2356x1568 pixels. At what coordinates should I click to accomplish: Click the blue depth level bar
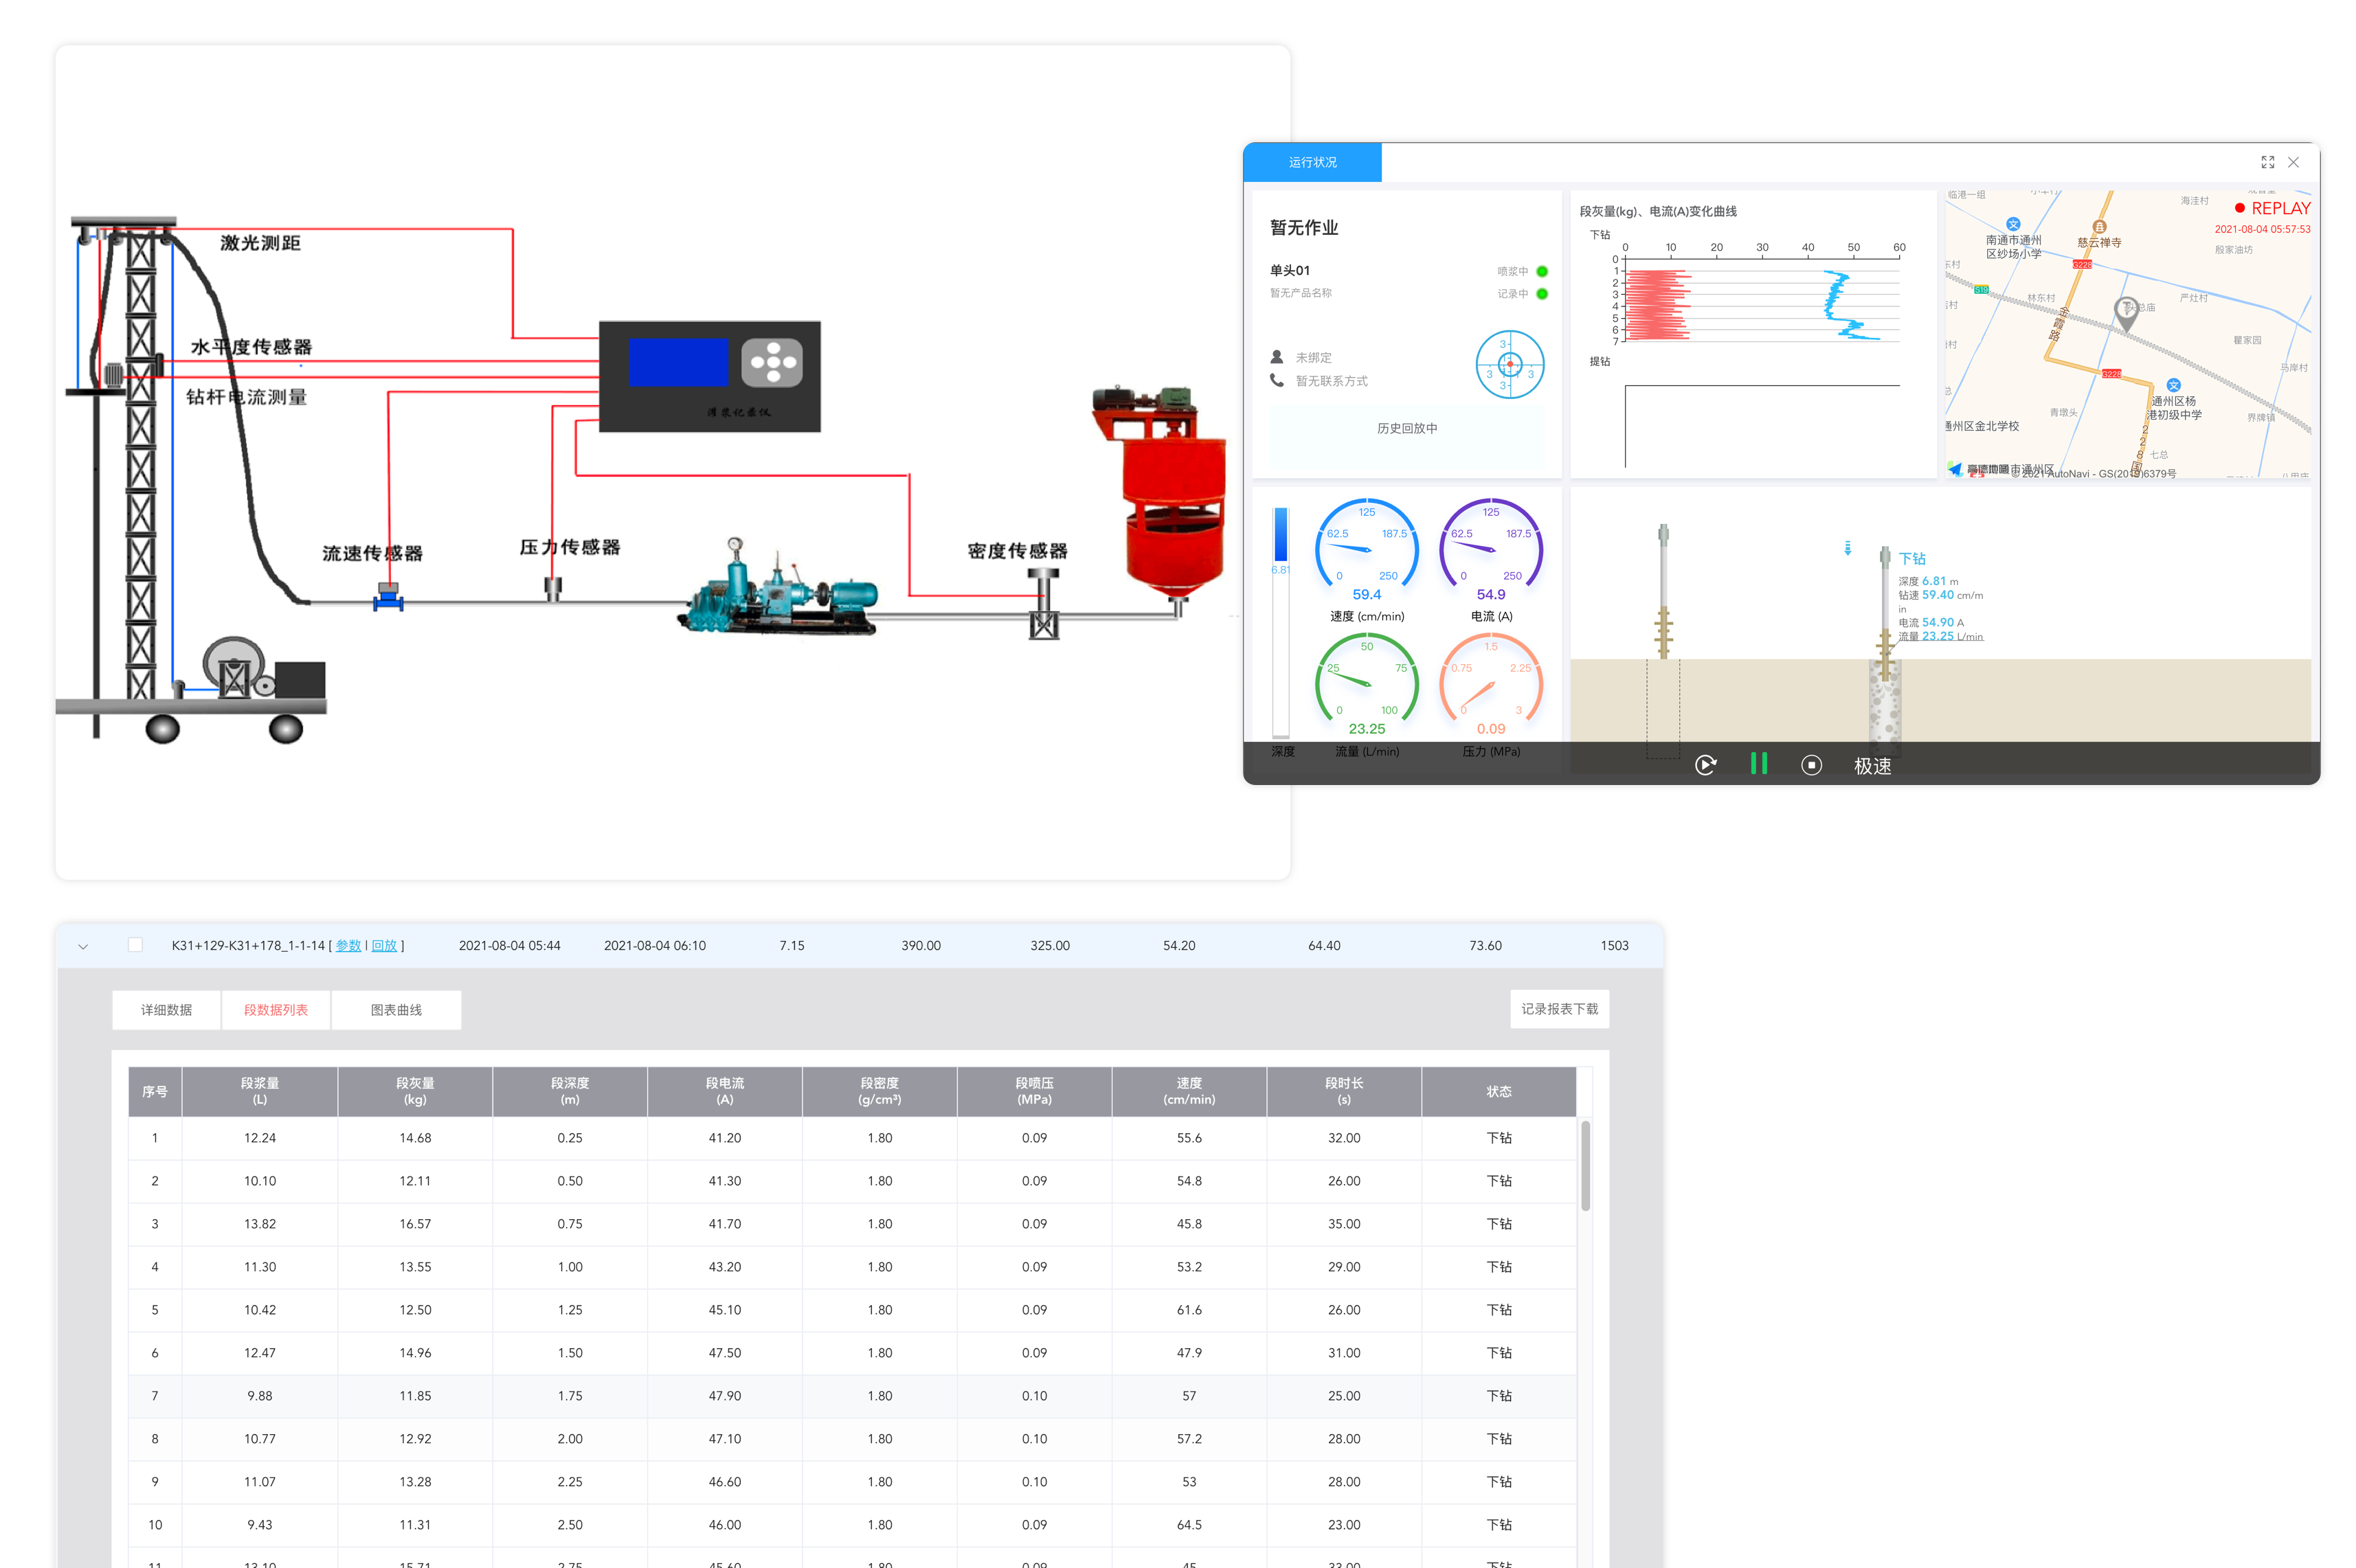(1281, 536)
